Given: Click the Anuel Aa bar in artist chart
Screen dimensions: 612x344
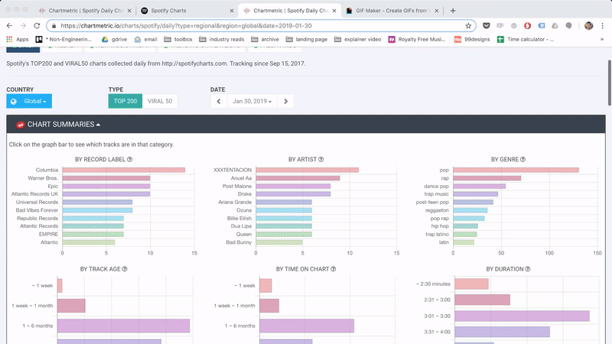Looking at the screenshot, I should (298, 178).
